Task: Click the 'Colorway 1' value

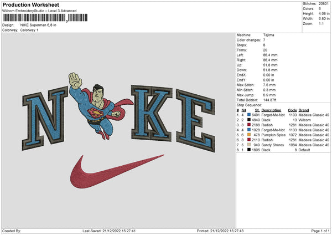Action: pos(29,30)
